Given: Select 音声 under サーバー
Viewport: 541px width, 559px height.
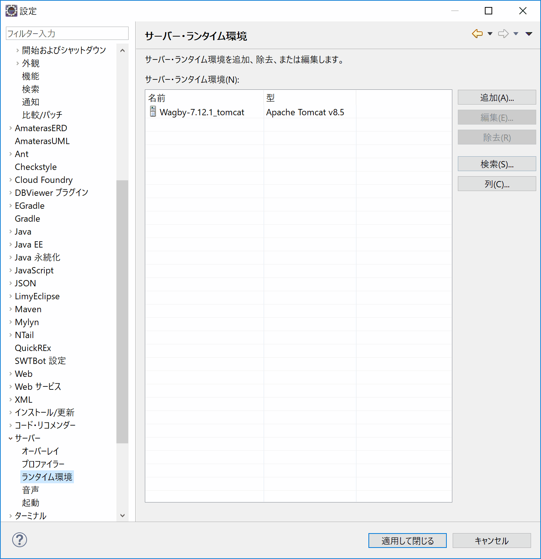Looking at the screenshot, I should tap(31, 490).
